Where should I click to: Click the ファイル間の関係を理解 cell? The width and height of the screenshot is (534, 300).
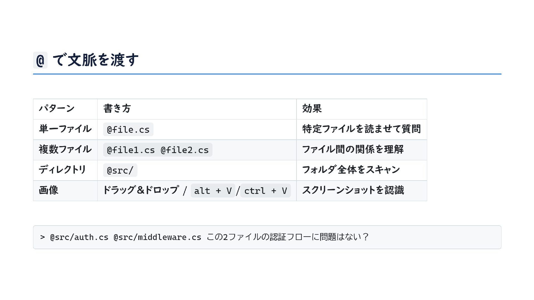point(353,150)
